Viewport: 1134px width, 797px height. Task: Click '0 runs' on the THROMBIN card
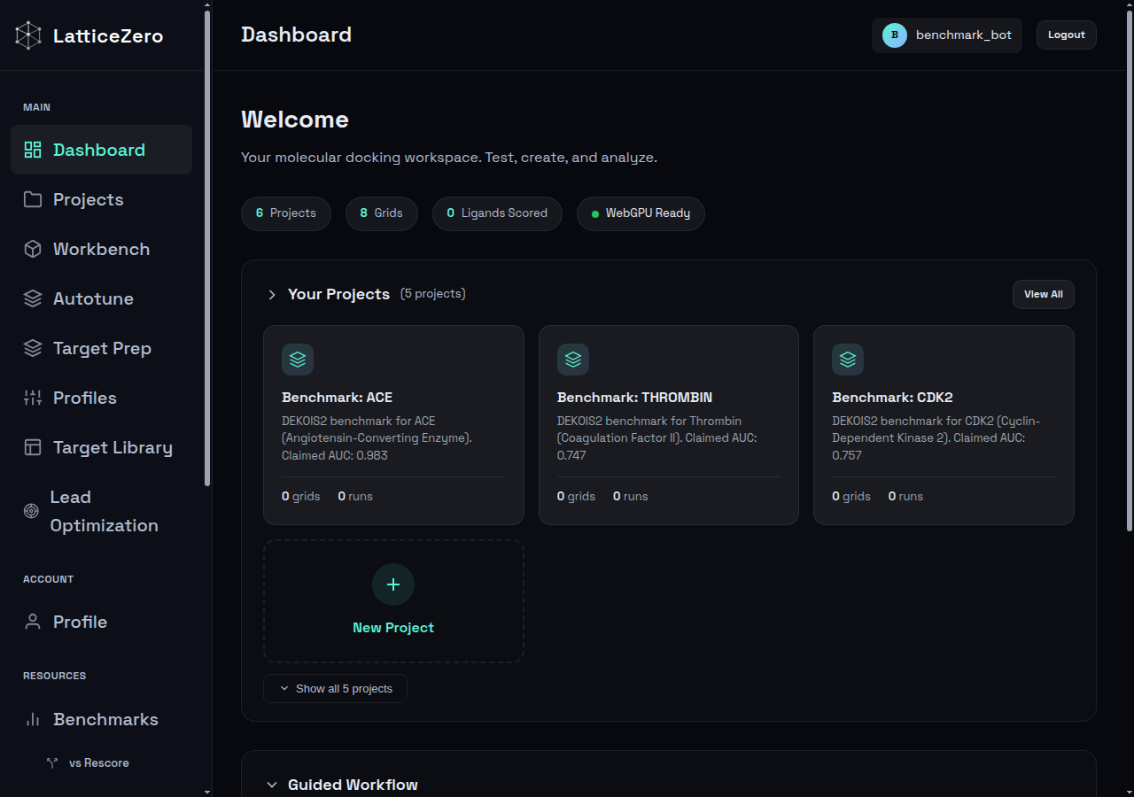click(x=631, y=496)
